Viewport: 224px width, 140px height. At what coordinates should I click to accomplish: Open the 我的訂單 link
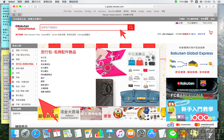click(201, 34)
